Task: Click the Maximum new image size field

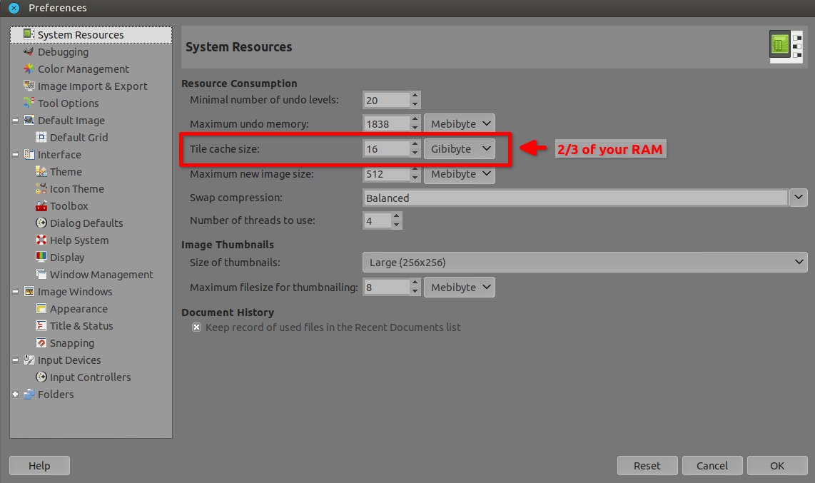Action: [x=386, y=174]
